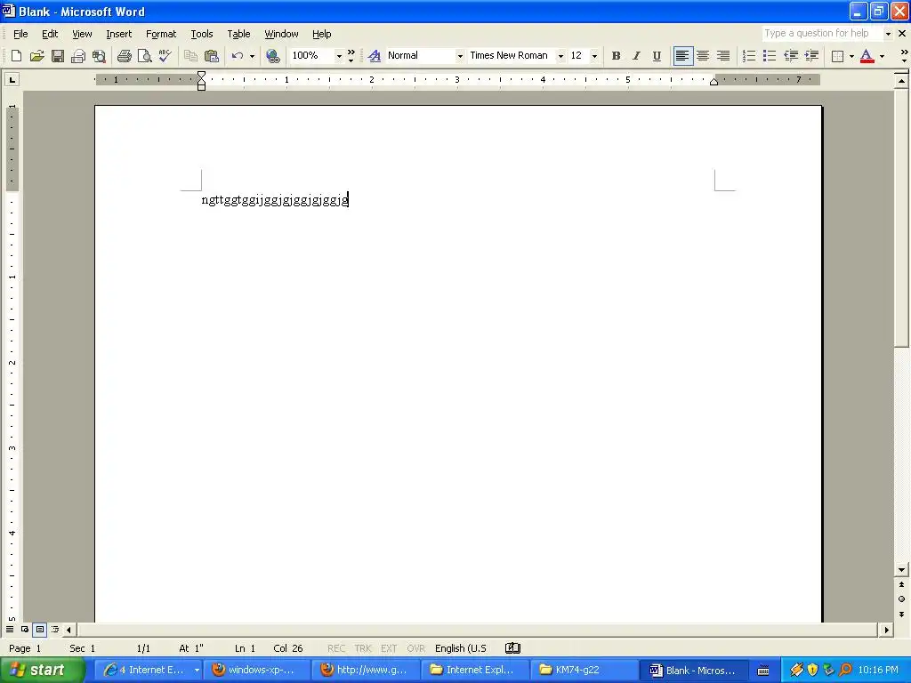This screenshot has height=683, width=911.
Task: Click the spelling status book icon
Action: [x=512, y=648]
